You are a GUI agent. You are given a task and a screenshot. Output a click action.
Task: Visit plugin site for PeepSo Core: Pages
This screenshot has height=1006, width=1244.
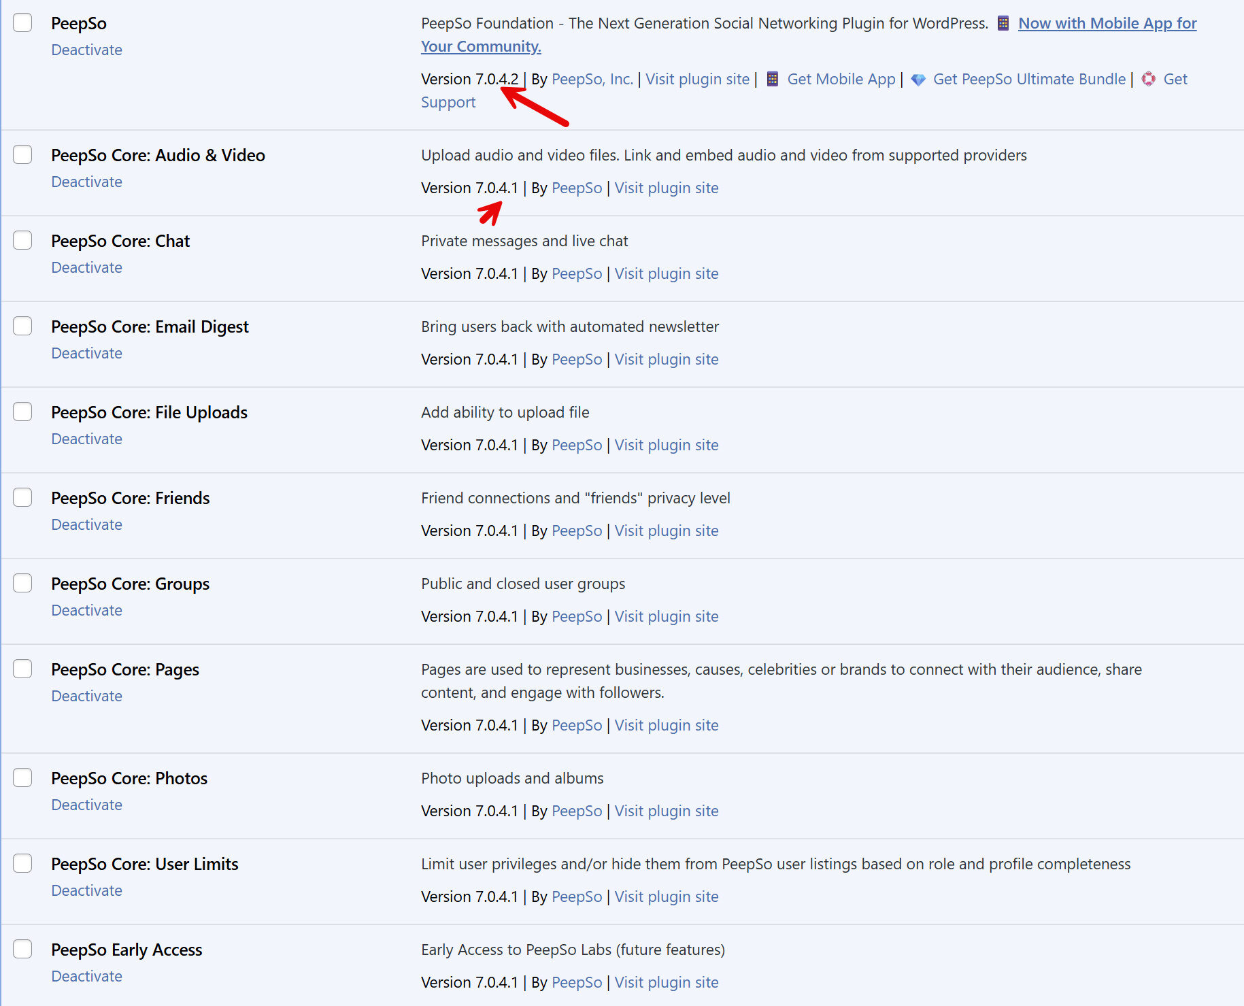point(666,725)
